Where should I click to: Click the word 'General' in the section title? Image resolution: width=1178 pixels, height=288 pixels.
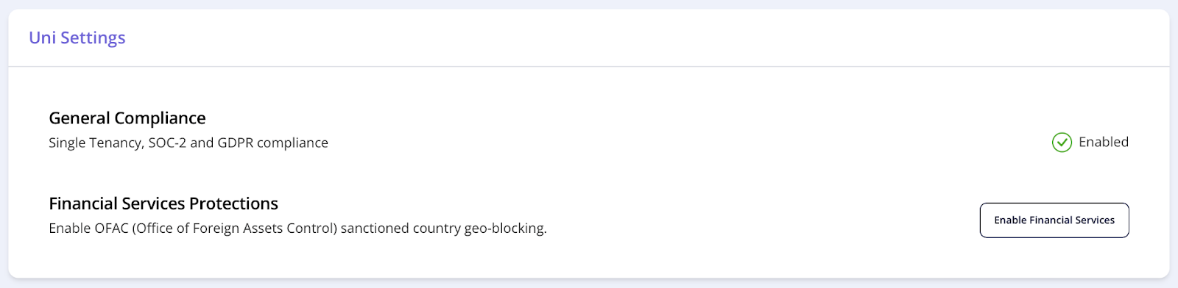click(80, 118)
